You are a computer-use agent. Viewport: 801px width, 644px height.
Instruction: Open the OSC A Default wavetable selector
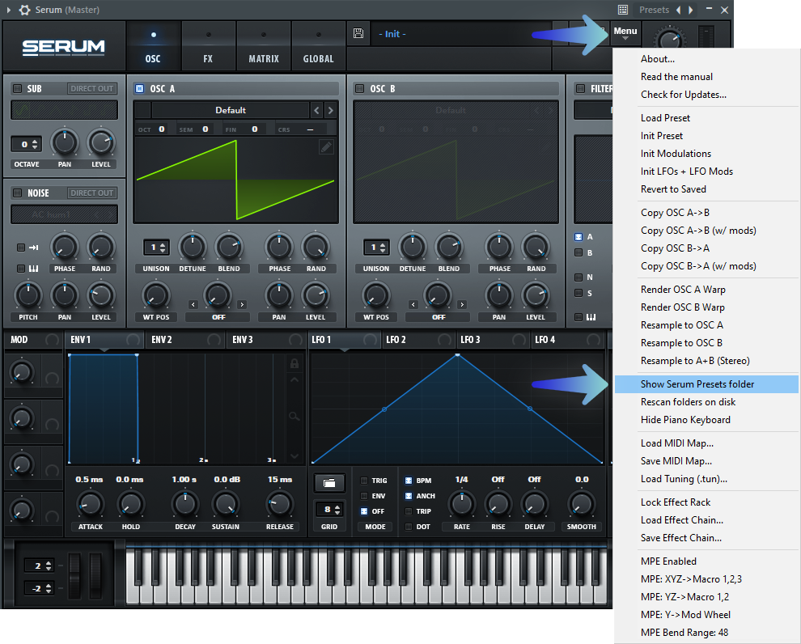(231, 110)
